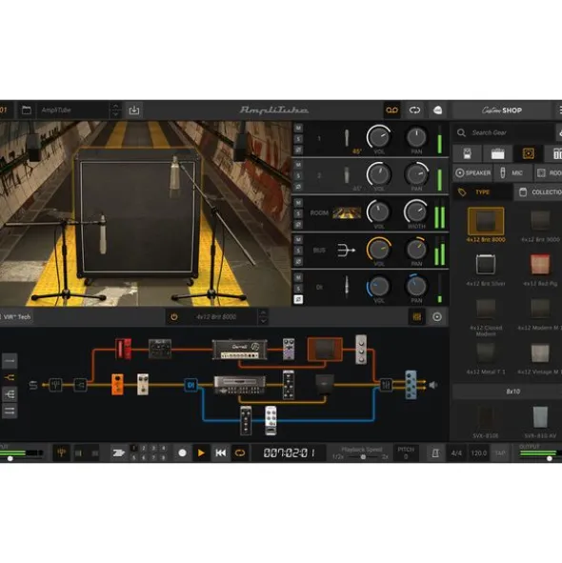The height and width of the screenshot is (563, 562).
Task: Choose the 4x12 Brit Silver cabinet thumbnail
Action: [x=486, y=264]
